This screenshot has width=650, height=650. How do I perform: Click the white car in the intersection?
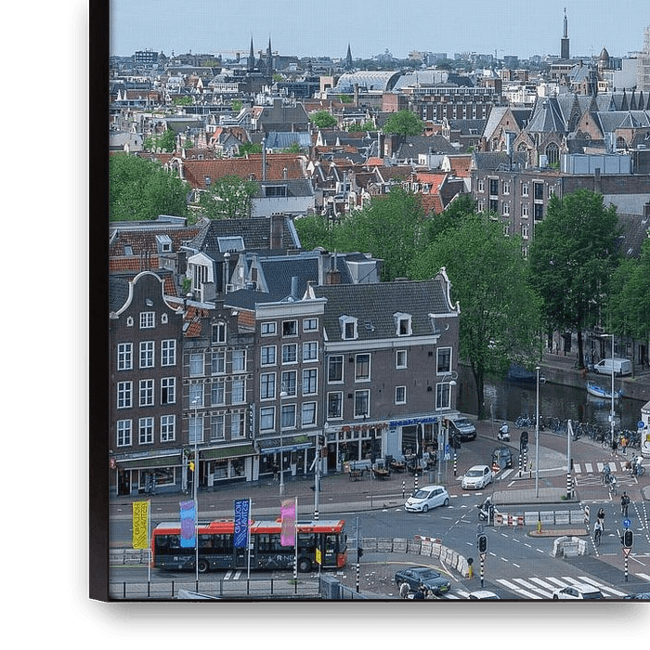click(427, 499)
